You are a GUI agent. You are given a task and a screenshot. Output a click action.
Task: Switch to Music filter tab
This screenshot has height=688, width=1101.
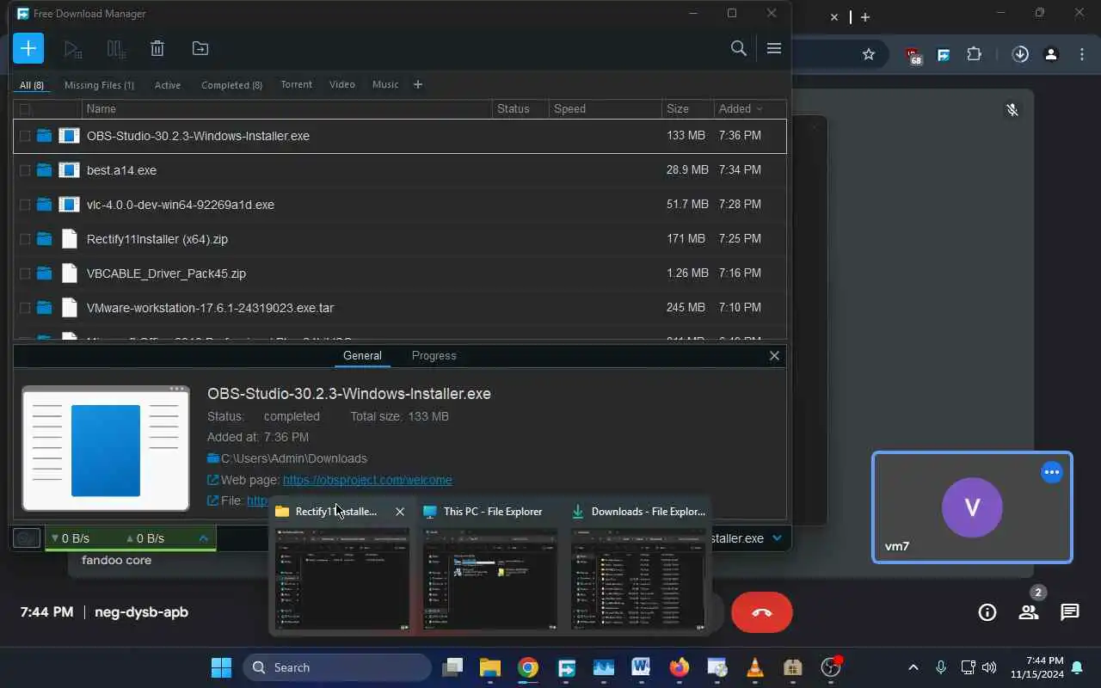pos(385,84)
